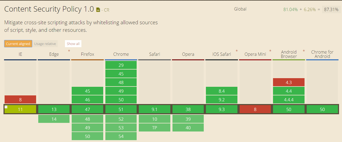Select the IE browser column header

click(x=20, y=54)
